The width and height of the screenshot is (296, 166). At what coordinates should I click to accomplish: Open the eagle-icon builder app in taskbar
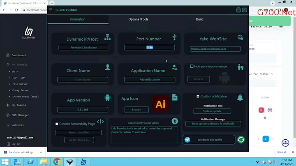coord(70,162)
